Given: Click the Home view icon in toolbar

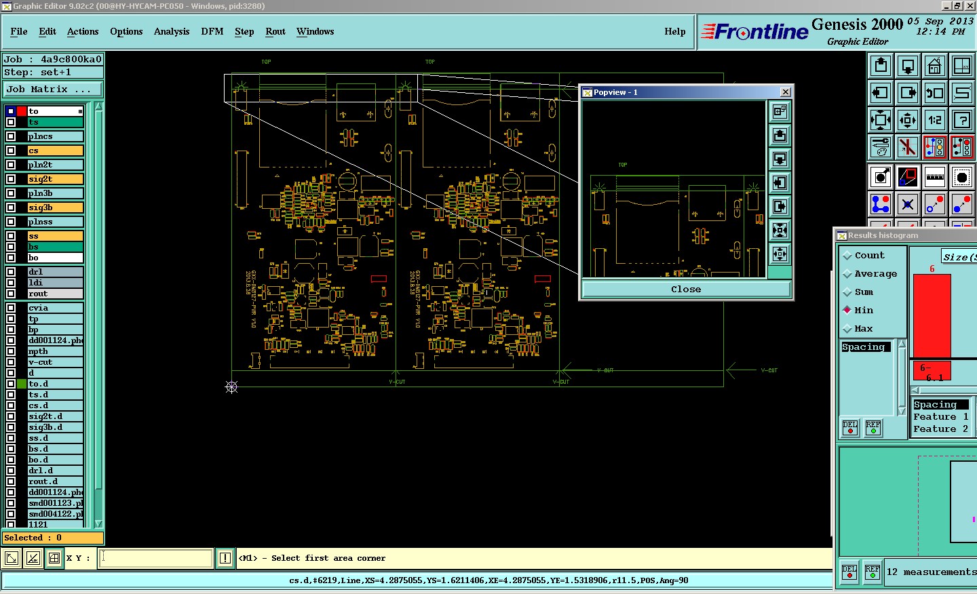Looking at the screenshot, I should pos(935,66).
